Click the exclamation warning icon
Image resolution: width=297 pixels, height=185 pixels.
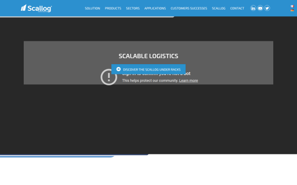[109, 77]
